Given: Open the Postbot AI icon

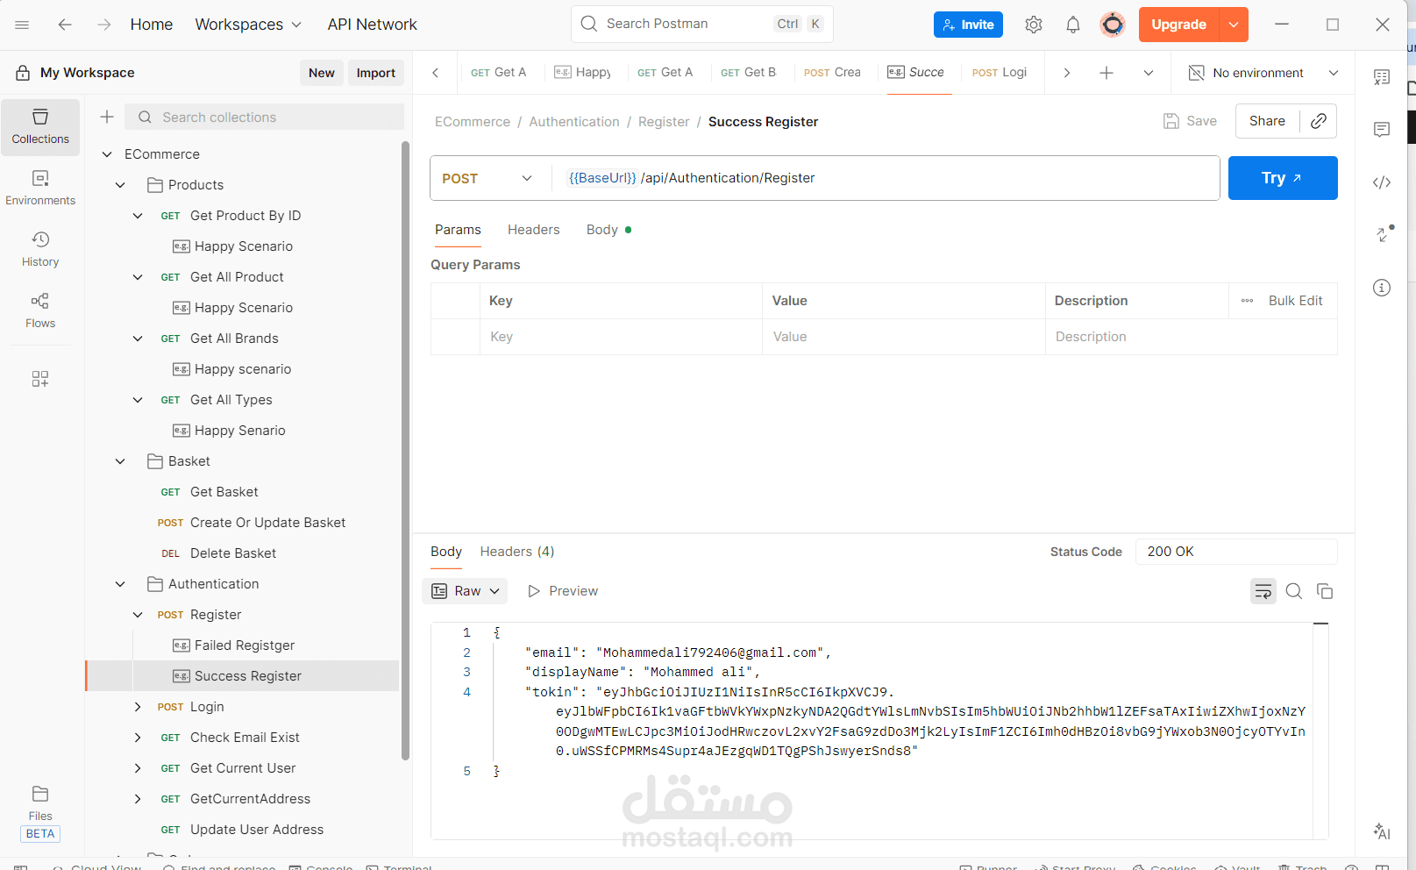Looking at the screenshot, I should pyautogui.click(x=1382, y=831).
